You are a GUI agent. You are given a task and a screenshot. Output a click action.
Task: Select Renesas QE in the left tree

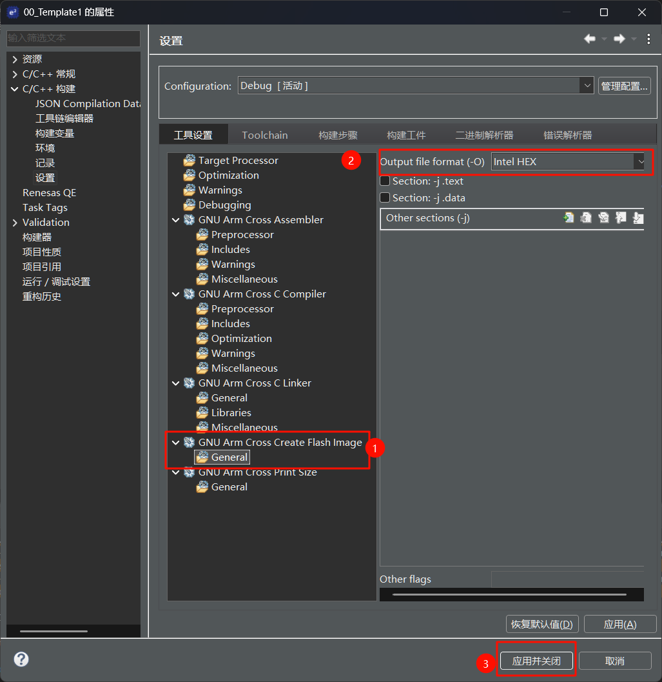pos(49,193)
